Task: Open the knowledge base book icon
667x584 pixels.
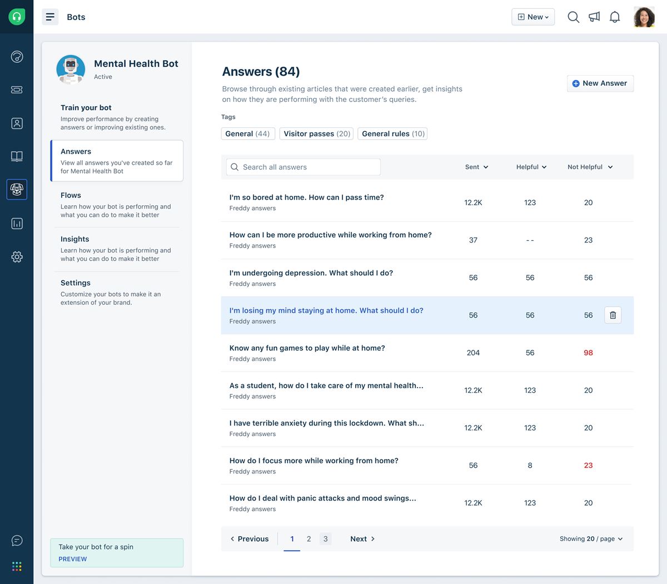Action: tap(17, 156)
